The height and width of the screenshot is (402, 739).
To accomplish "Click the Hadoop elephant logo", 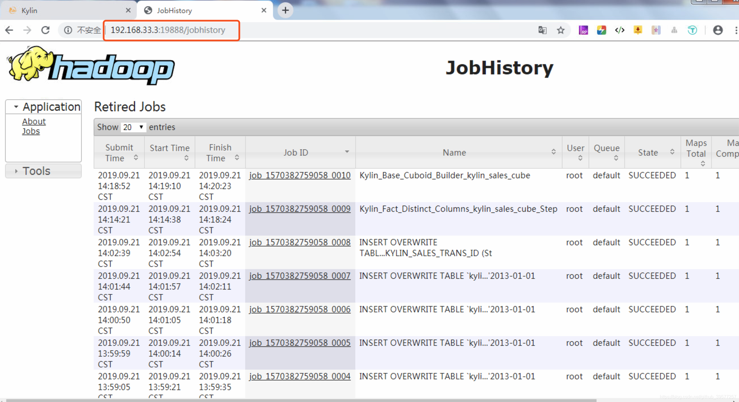I will click(91, 65).
